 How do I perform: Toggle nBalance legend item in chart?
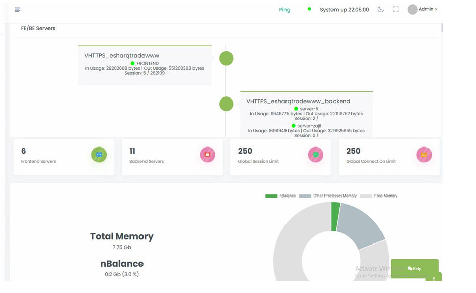pos(280,196)
